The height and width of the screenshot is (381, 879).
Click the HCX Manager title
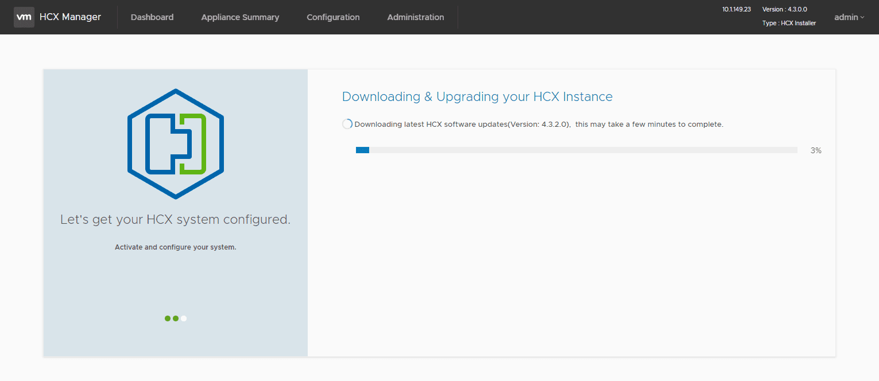point(70,17)
